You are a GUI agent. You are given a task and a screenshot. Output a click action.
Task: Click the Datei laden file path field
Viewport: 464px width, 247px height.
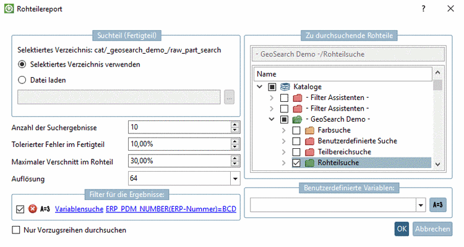coord(119,97)
